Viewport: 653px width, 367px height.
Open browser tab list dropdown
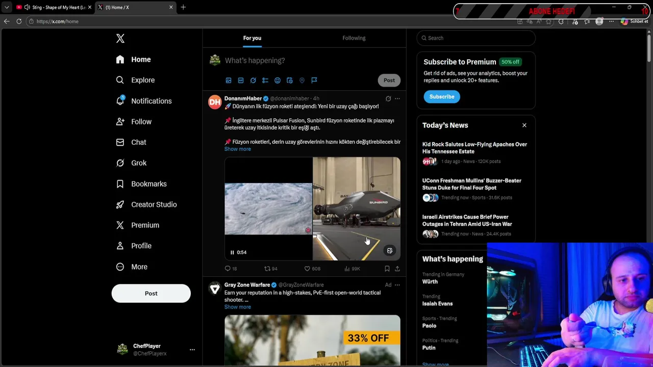coord(7,7)
